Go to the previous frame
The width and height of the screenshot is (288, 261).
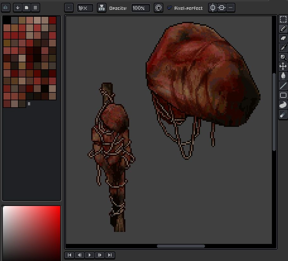tap(80, 255)
